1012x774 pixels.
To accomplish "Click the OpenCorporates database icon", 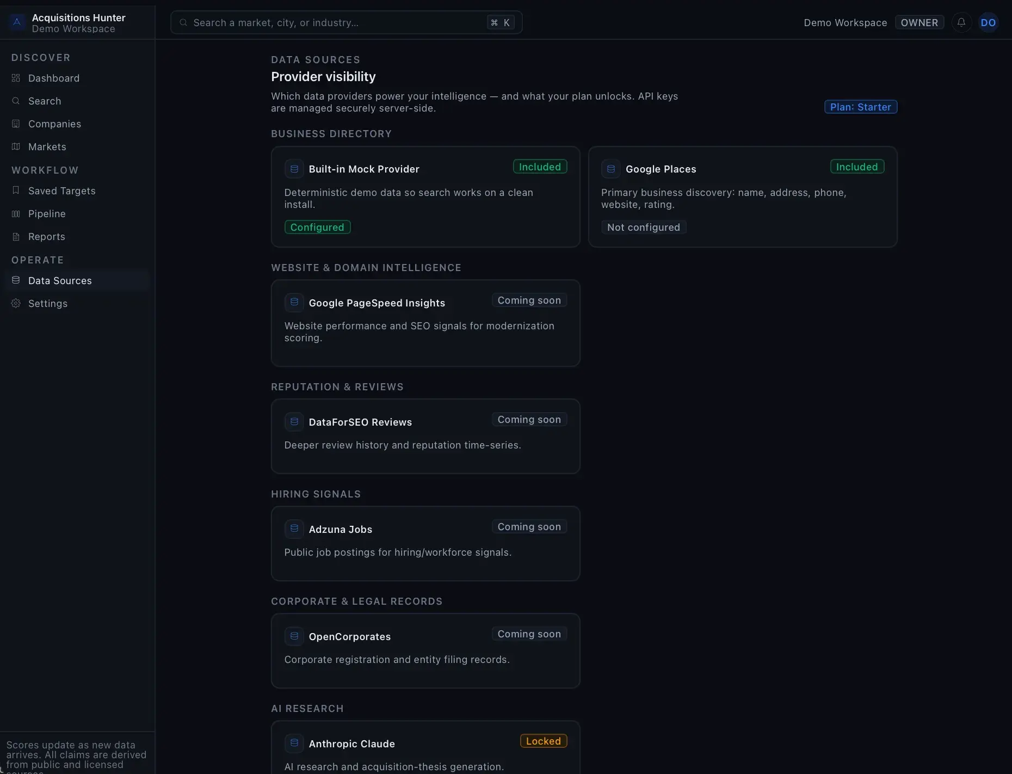I will (294, 636).
